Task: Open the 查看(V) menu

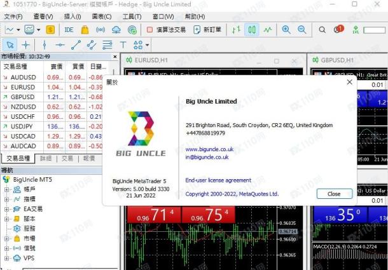Action: [x=43, y=17]
